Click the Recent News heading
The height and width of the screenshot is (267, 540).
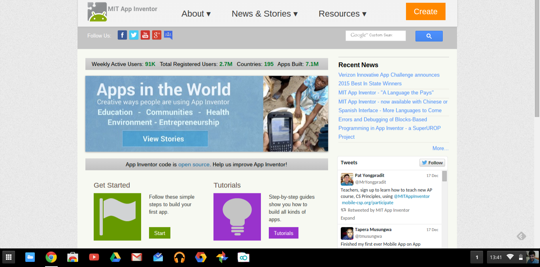click(x=358, y=65)
